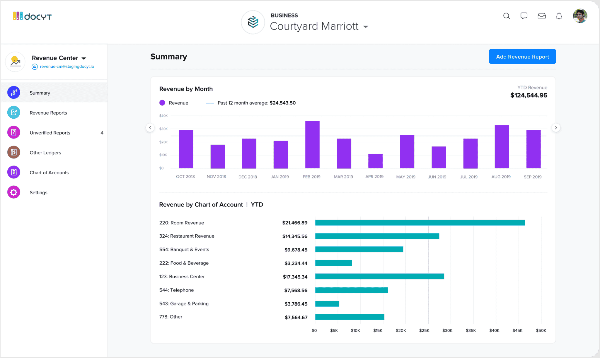Go to next months with right arrow
This screenshot has height=358, width=600.
[x=556, y=128]
